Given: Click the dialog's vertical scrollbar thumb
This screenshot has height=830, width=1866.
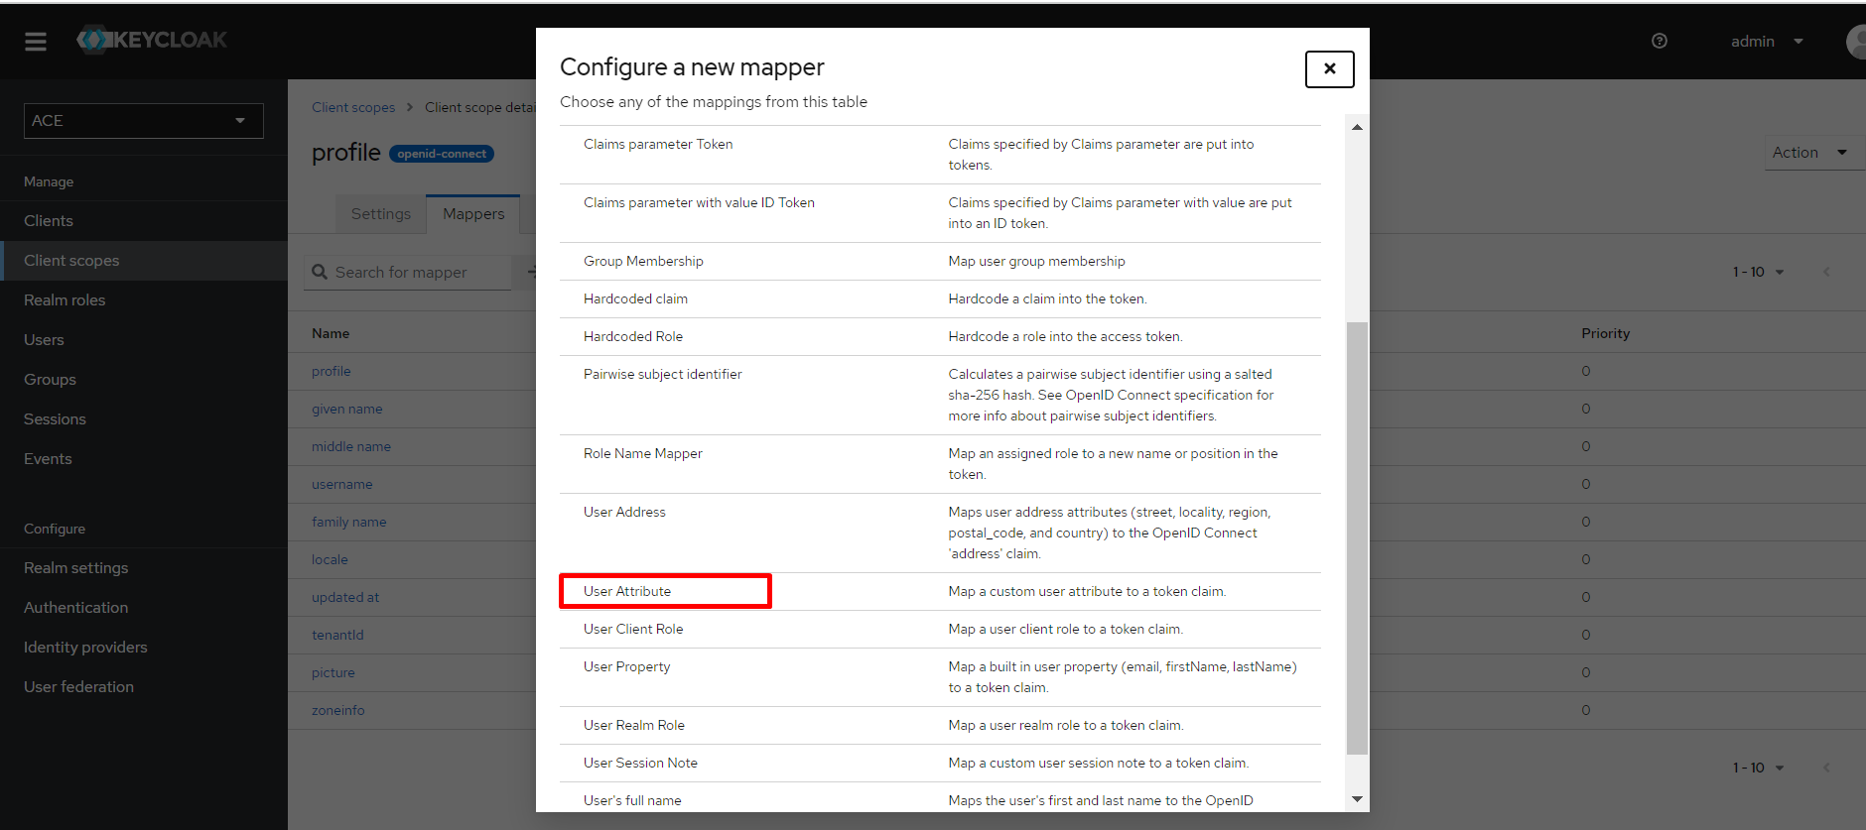Looking at the screenshot, I should tap(1357, 535).
